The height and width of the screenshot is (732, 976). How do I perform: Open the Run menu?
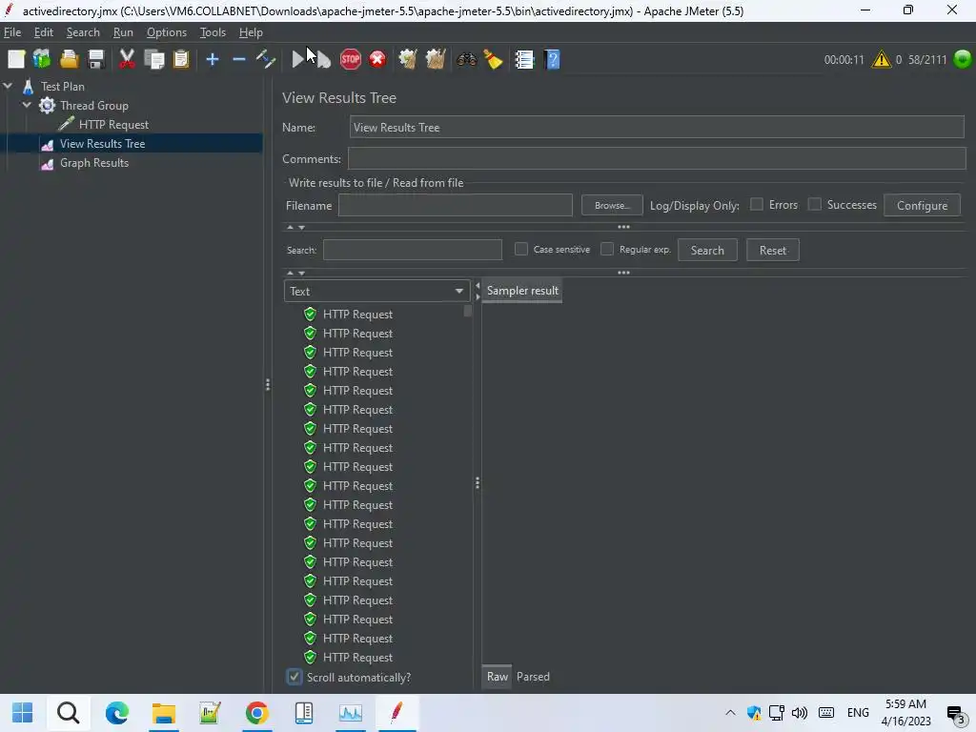coord(123,32)
